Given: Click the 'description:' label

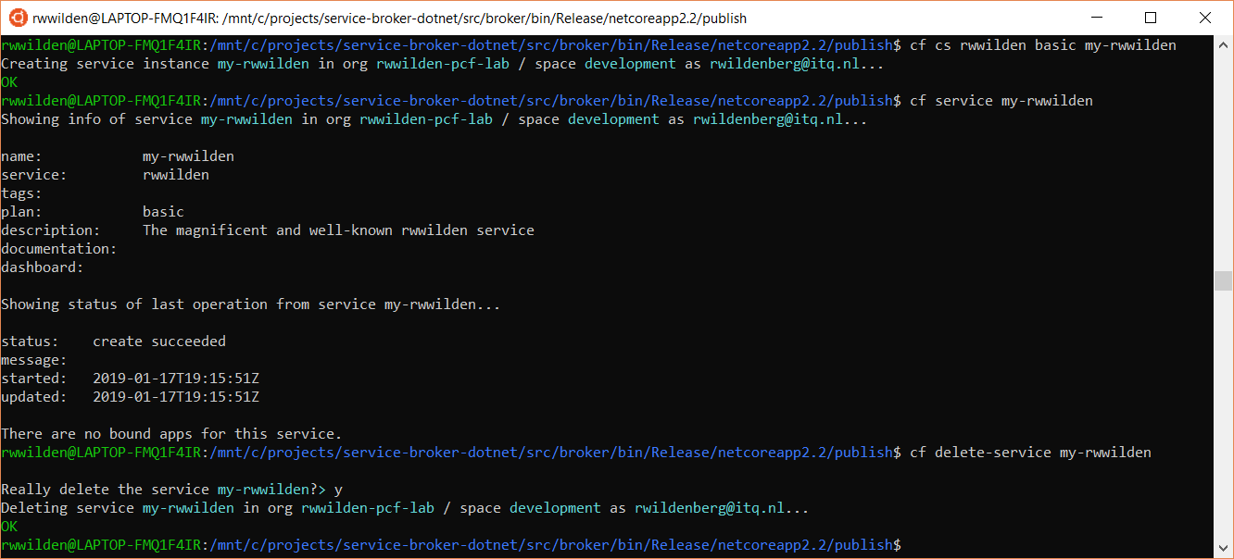Looking at the screenshot, I should point(50,230).
